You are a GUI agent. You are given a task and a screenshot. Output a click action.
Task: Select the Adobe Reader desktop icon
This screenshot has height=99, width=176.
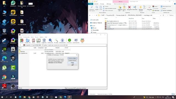click(4, 87)
